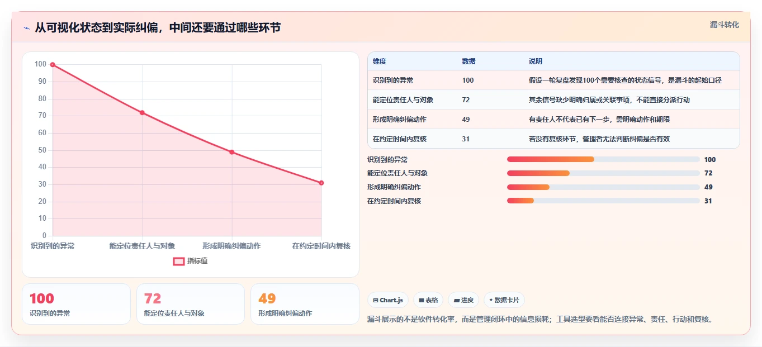The width and height of the screenshot is (762, 347).
Task: Select table cell 能定位责任人与对象
Action: (x=403, y=99)
